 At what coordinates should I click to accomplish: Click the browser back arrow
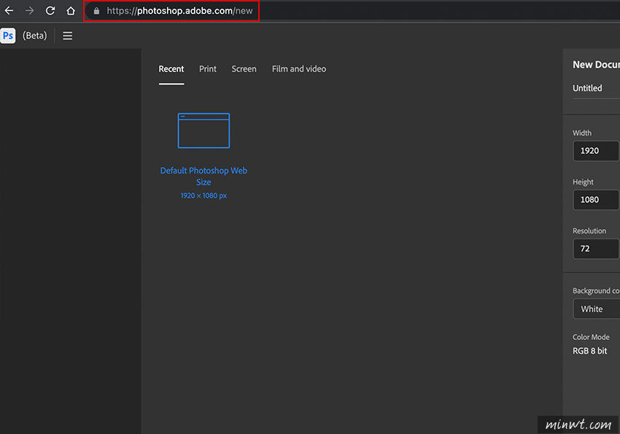(9, 11)
